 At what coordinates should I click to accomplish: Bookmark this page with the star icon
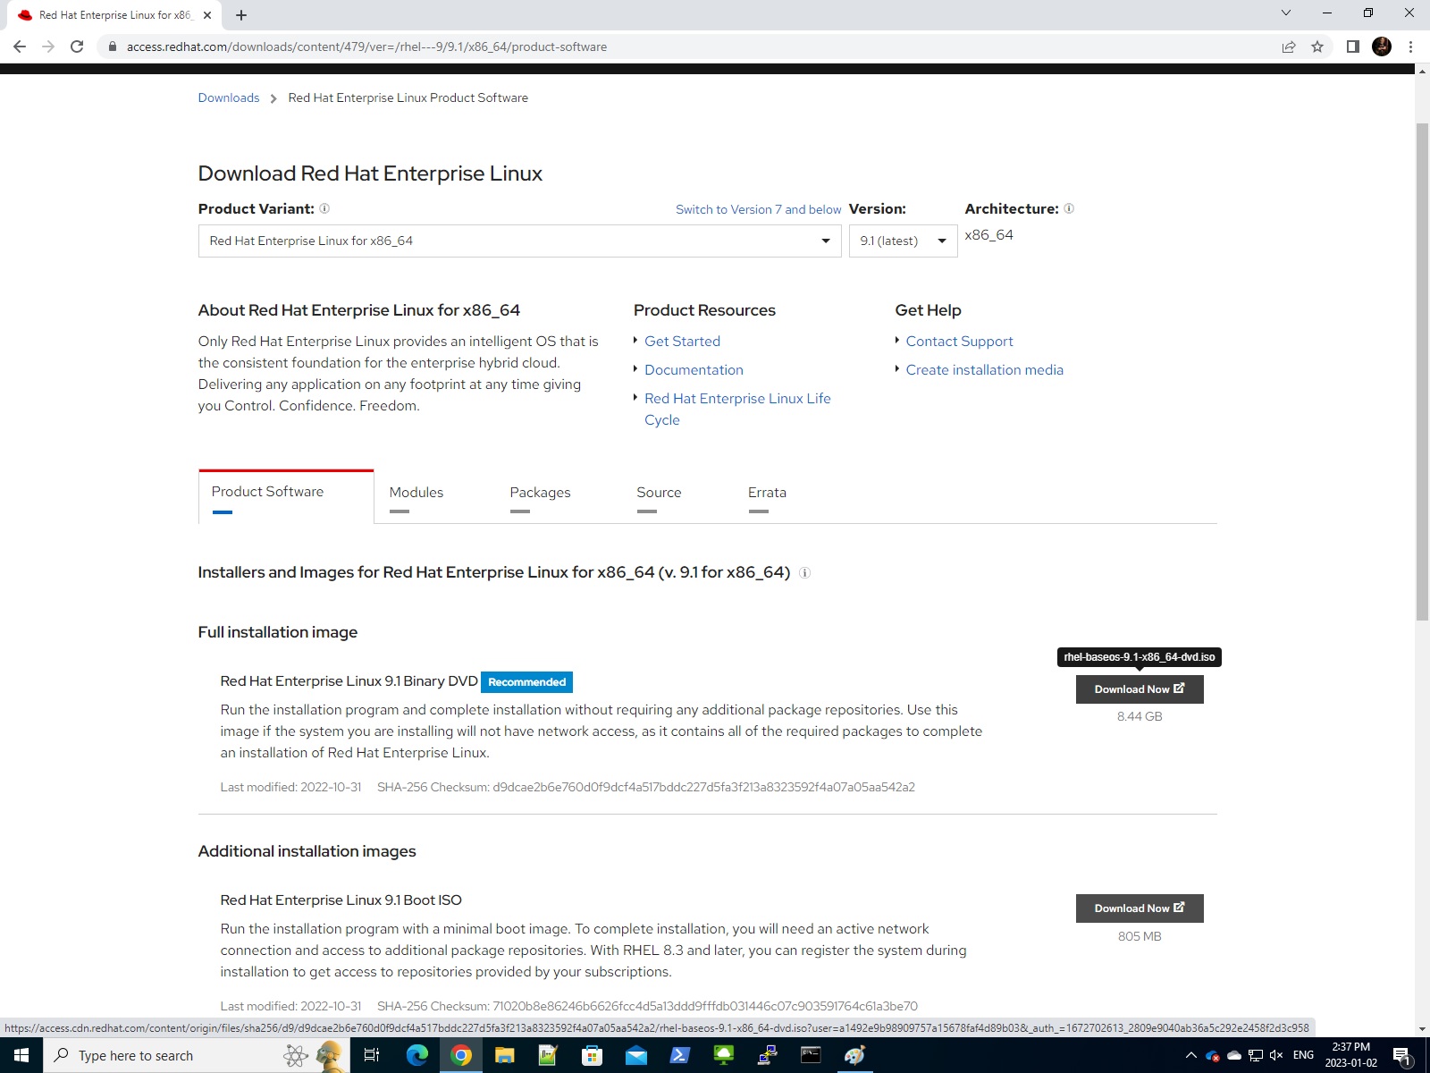pyautogui.click(x=1317, y=46)
